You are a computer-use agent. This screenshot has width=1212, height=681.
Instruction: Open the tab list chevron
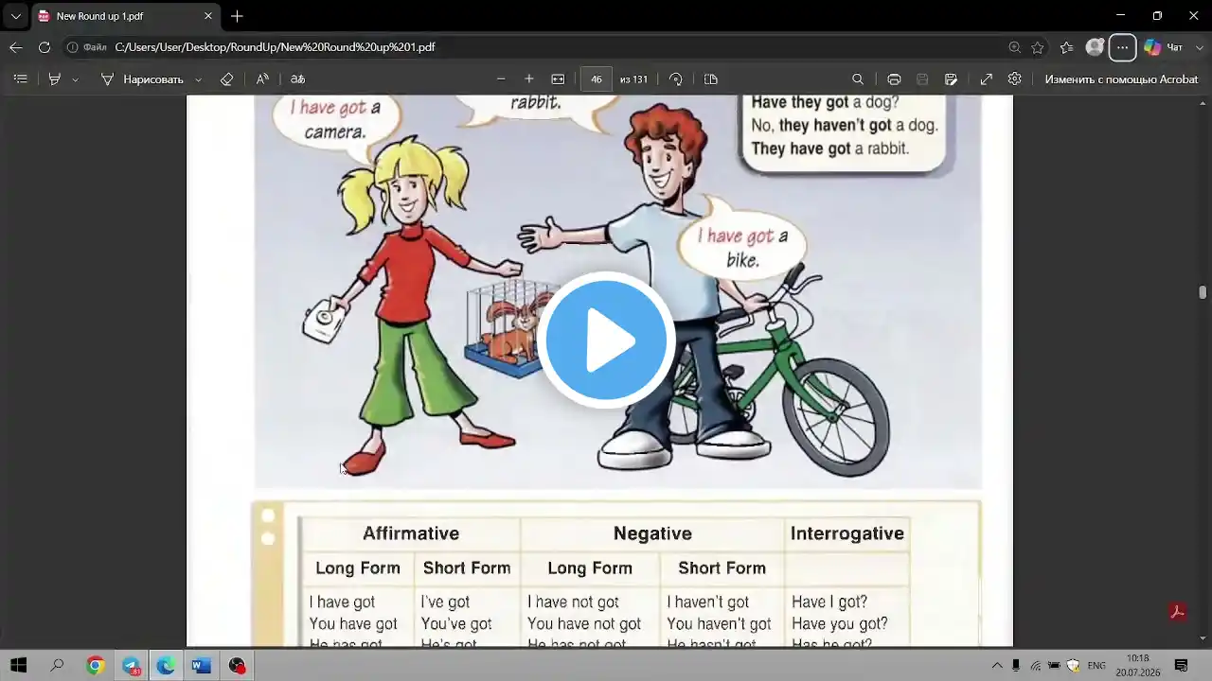(15, 16)
